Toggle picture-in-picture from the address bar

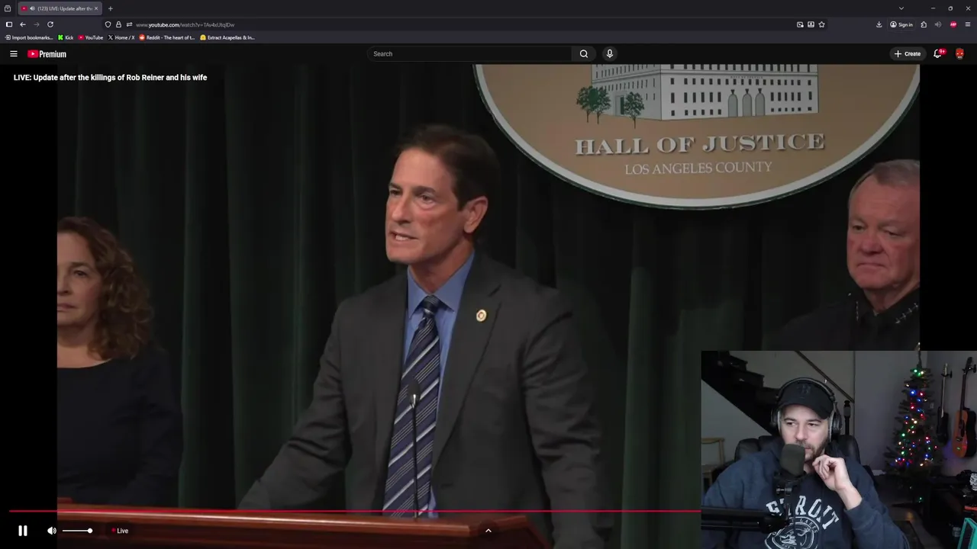(800, 24)
